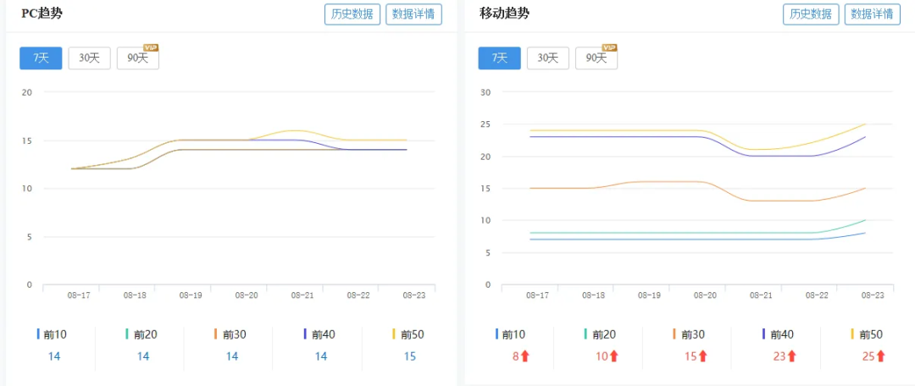Viewport: 915px width, 386px height.
Task: Toggle 前10 legend in 移动趋势 chart
Action: coord(511,334)
